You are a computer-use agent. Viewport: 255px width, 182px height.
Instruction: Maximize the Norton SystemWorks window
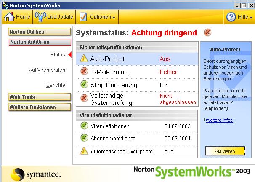(x=244, y=5)
